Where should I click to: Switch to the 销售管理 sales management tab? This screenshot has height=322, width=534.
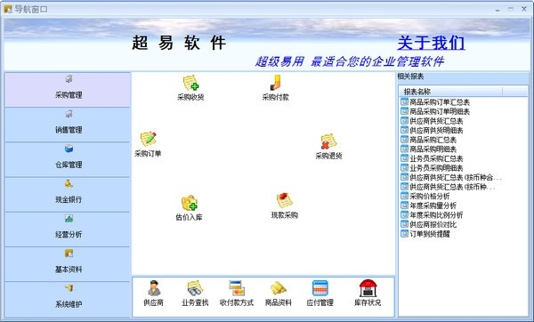[x=68, y=125]
